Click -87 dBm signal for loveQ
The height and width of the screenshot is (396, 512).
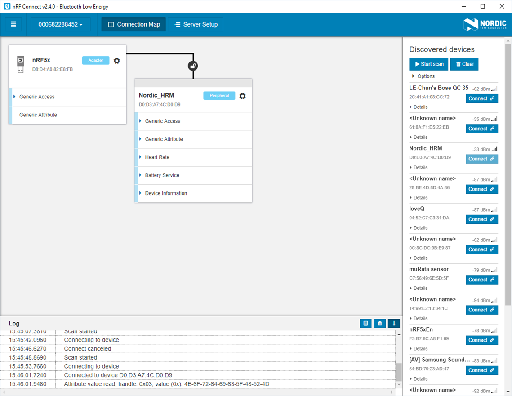[x=485, y=209]
